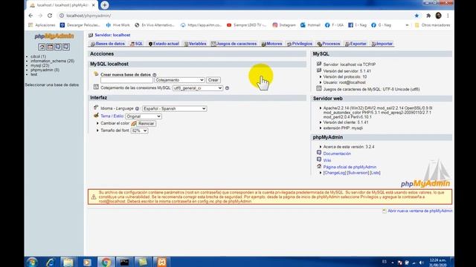Select the information_schema database in the sidebar
This screenshot has height=267, width=476.
click(x=52, y=61)
